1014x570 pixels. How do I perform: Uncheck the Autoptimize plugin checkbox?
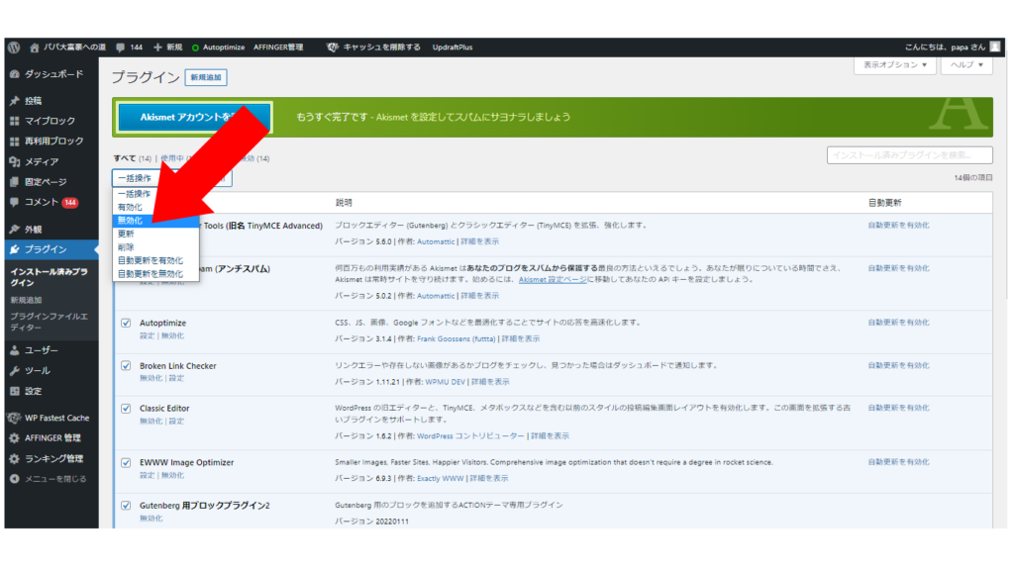pyautogui.click(x=126, y=324)
